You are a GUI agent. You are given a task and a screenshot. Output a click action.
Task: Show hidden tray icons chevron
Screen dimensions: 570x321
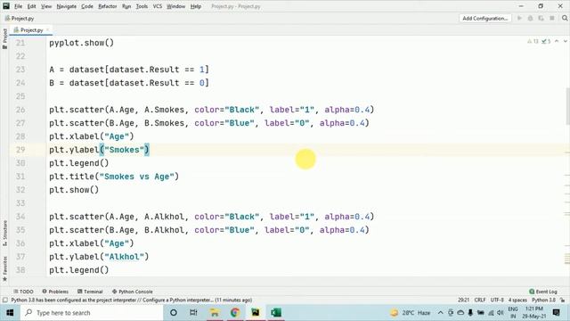pyautogui.click(x=440, y=313)
